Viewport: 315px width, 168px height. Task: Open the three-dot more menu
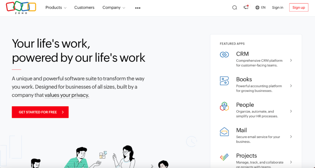[138, 8]
